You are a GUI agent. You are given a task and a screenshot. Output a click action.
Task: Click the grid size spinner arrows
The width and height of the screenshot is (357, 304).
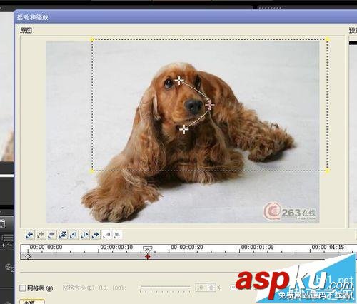212,288
